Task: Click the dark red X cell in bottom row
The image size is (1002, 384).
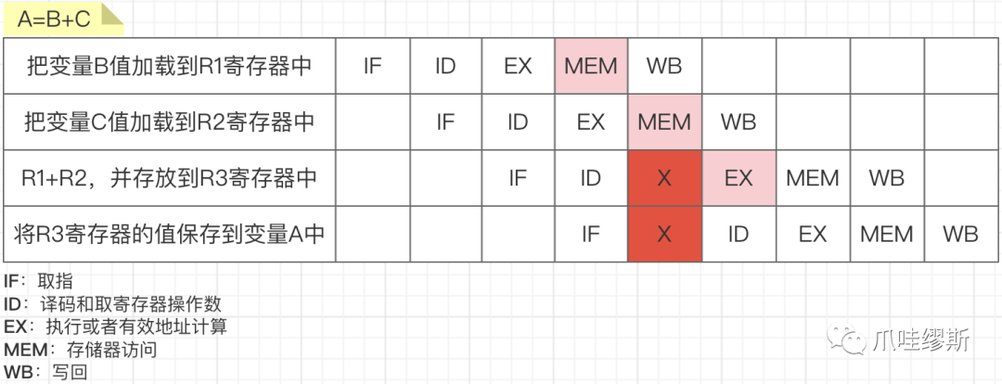Action: point(664,234)
